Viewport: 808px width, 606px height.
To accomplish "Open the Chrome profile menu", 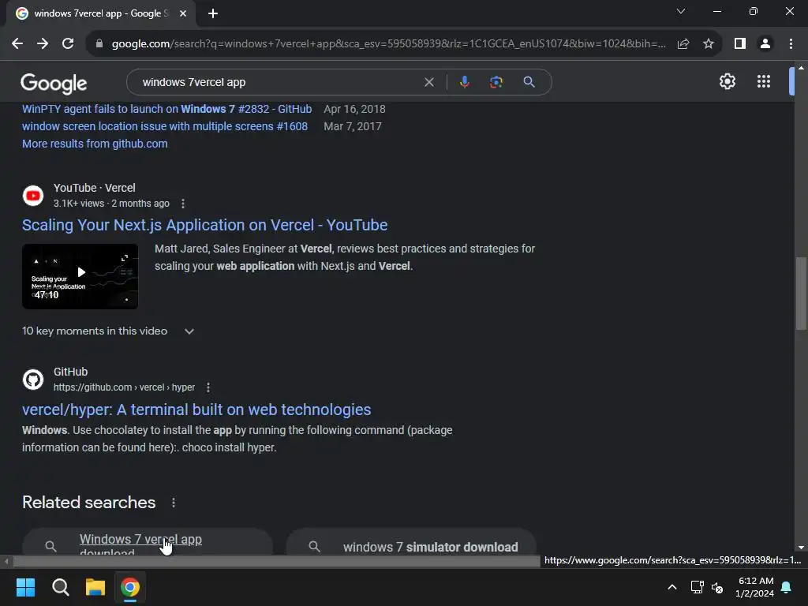I will click(765, 44).
